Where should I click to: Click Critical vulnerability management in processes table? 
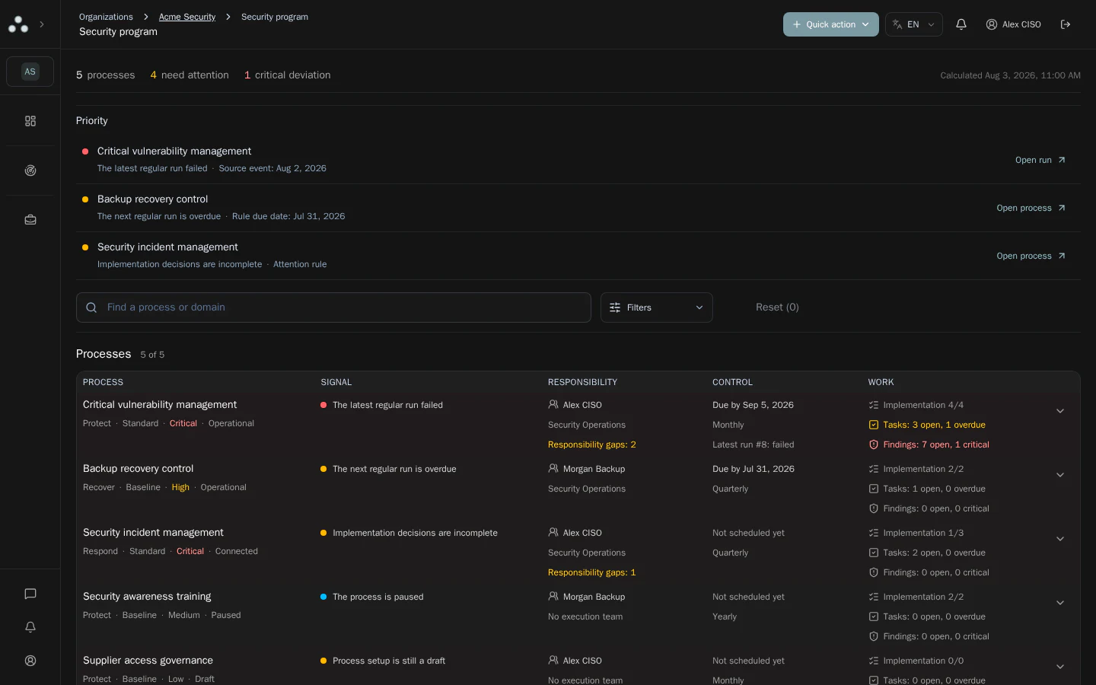pos(160,405)
